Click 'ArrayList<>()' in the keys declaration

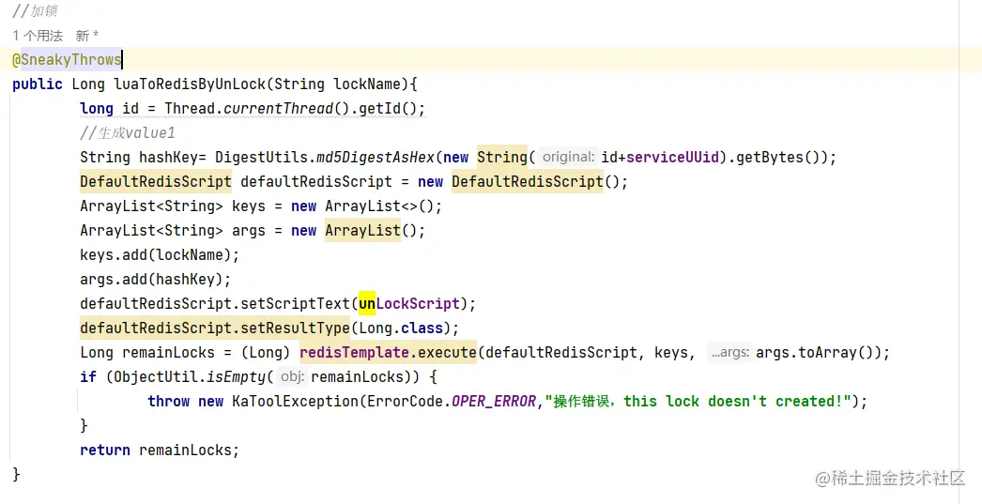[379, 206]
